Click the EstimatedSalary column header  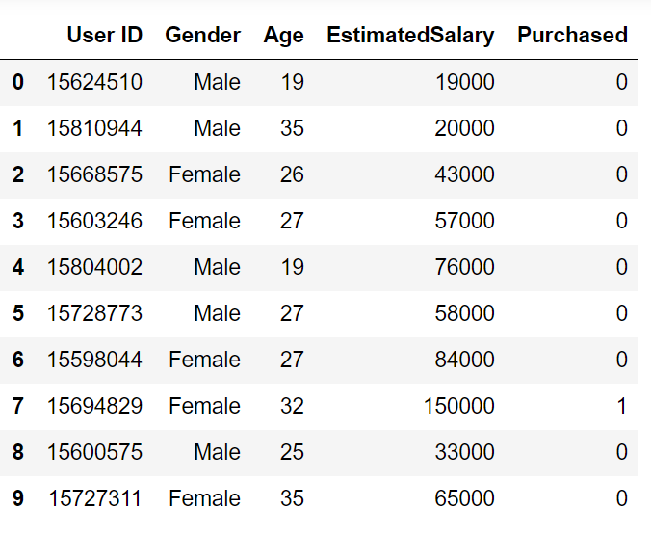pos(410,36)
